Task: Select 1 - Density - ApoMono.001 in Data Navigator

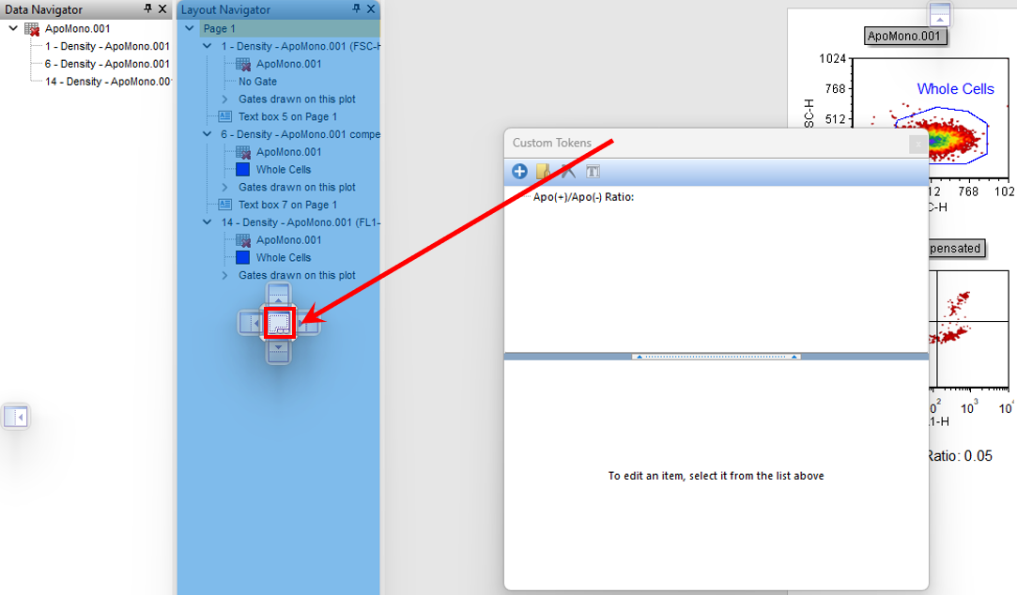Action: point(107,47)
